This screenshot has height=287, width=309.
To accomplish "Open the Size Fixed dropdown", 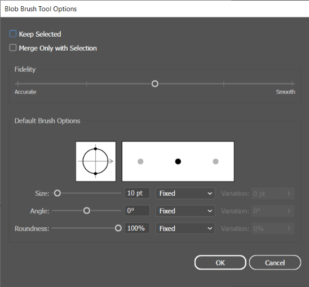I will (186, 193).
